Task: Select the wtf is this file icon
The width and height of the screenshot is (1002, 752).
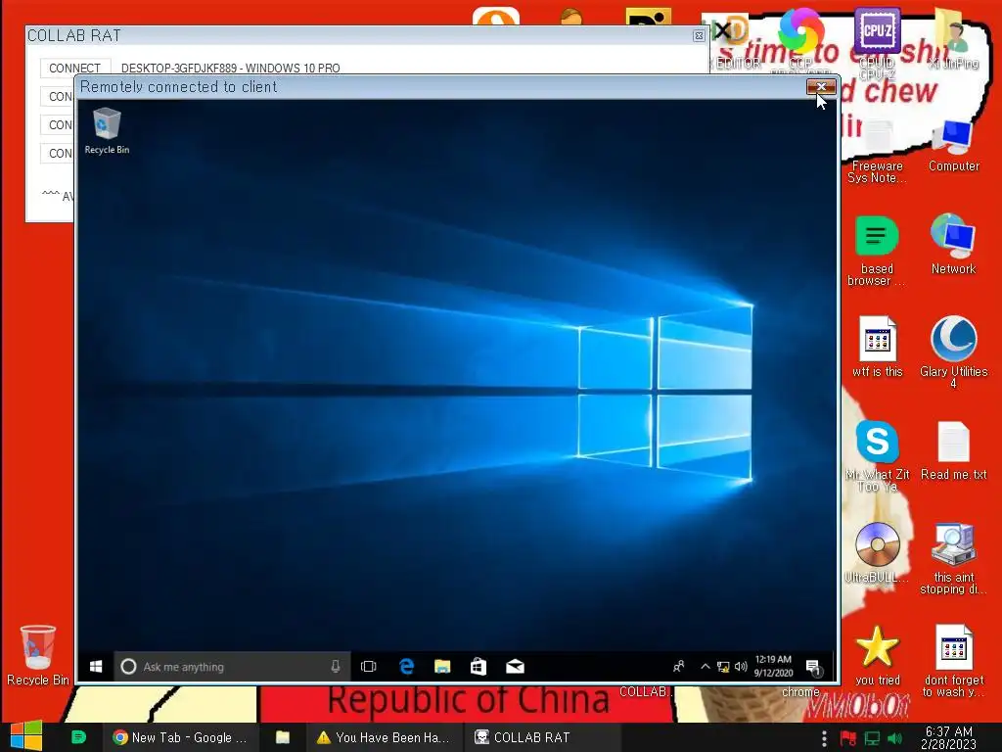Action: pos(878,347)
